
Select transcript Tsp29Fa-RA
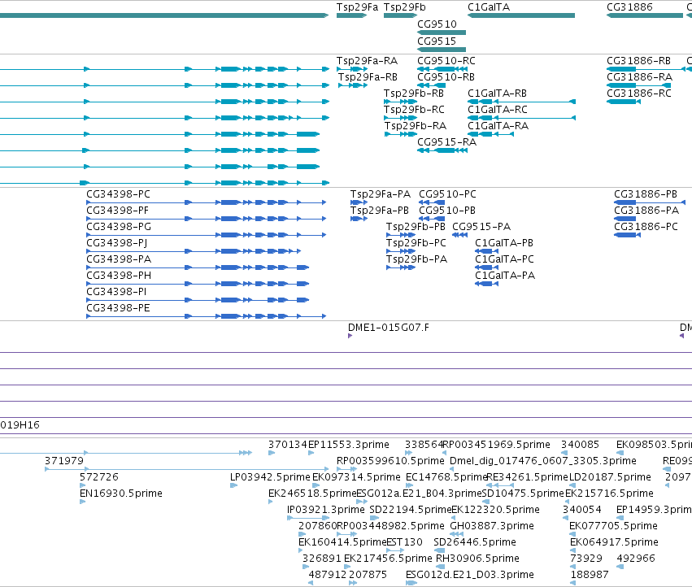click(x=367, y=61)
